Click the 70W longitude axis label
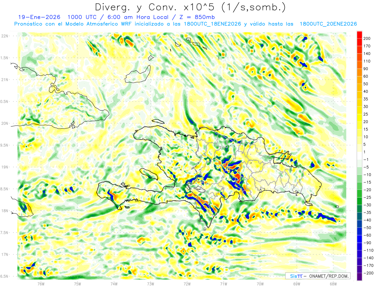This screenshot has width=374, height=288. click(x=260, y=284)
